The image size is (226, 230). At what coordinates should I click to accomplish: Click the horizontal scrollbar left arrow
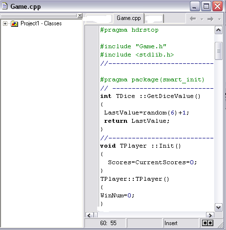(89, 215)
